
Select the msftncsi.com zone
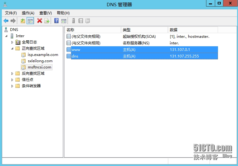(x=39, y=67)
